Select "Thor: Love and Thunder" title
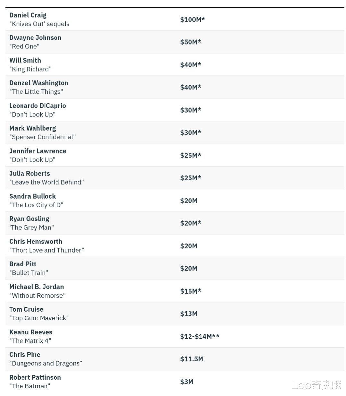346x396 pixels. (x=47, y=250)
